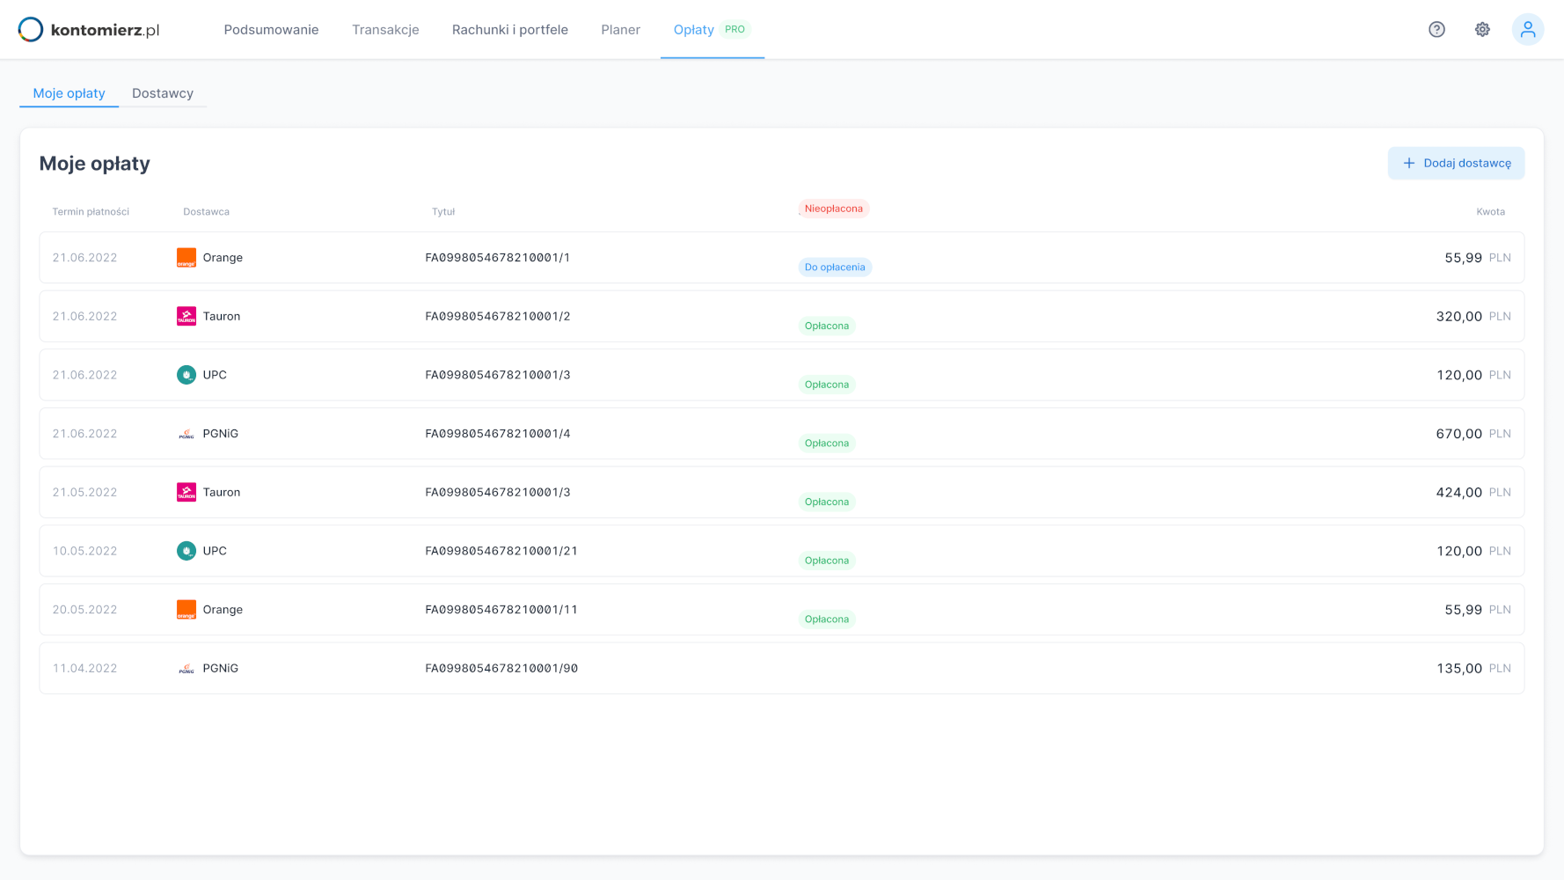The image size is (1564, 880).
Task: Open the Planer page
Action: point(620,30)
